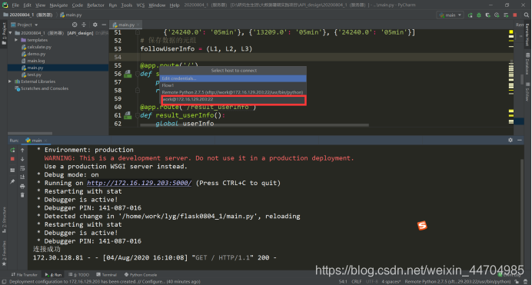Image resolution: width=532 pixels, height=285 pixels.
Task: Click the tool window toggle in the status bar corner
Action: pos(4,282)
